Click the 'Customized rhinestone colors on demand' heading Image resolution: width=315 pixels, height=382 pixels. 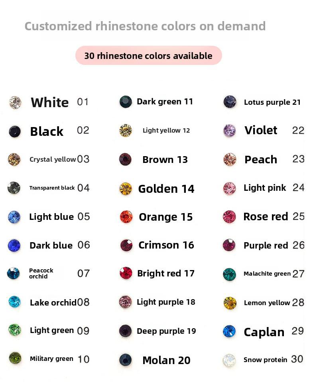tap(145, 26)
